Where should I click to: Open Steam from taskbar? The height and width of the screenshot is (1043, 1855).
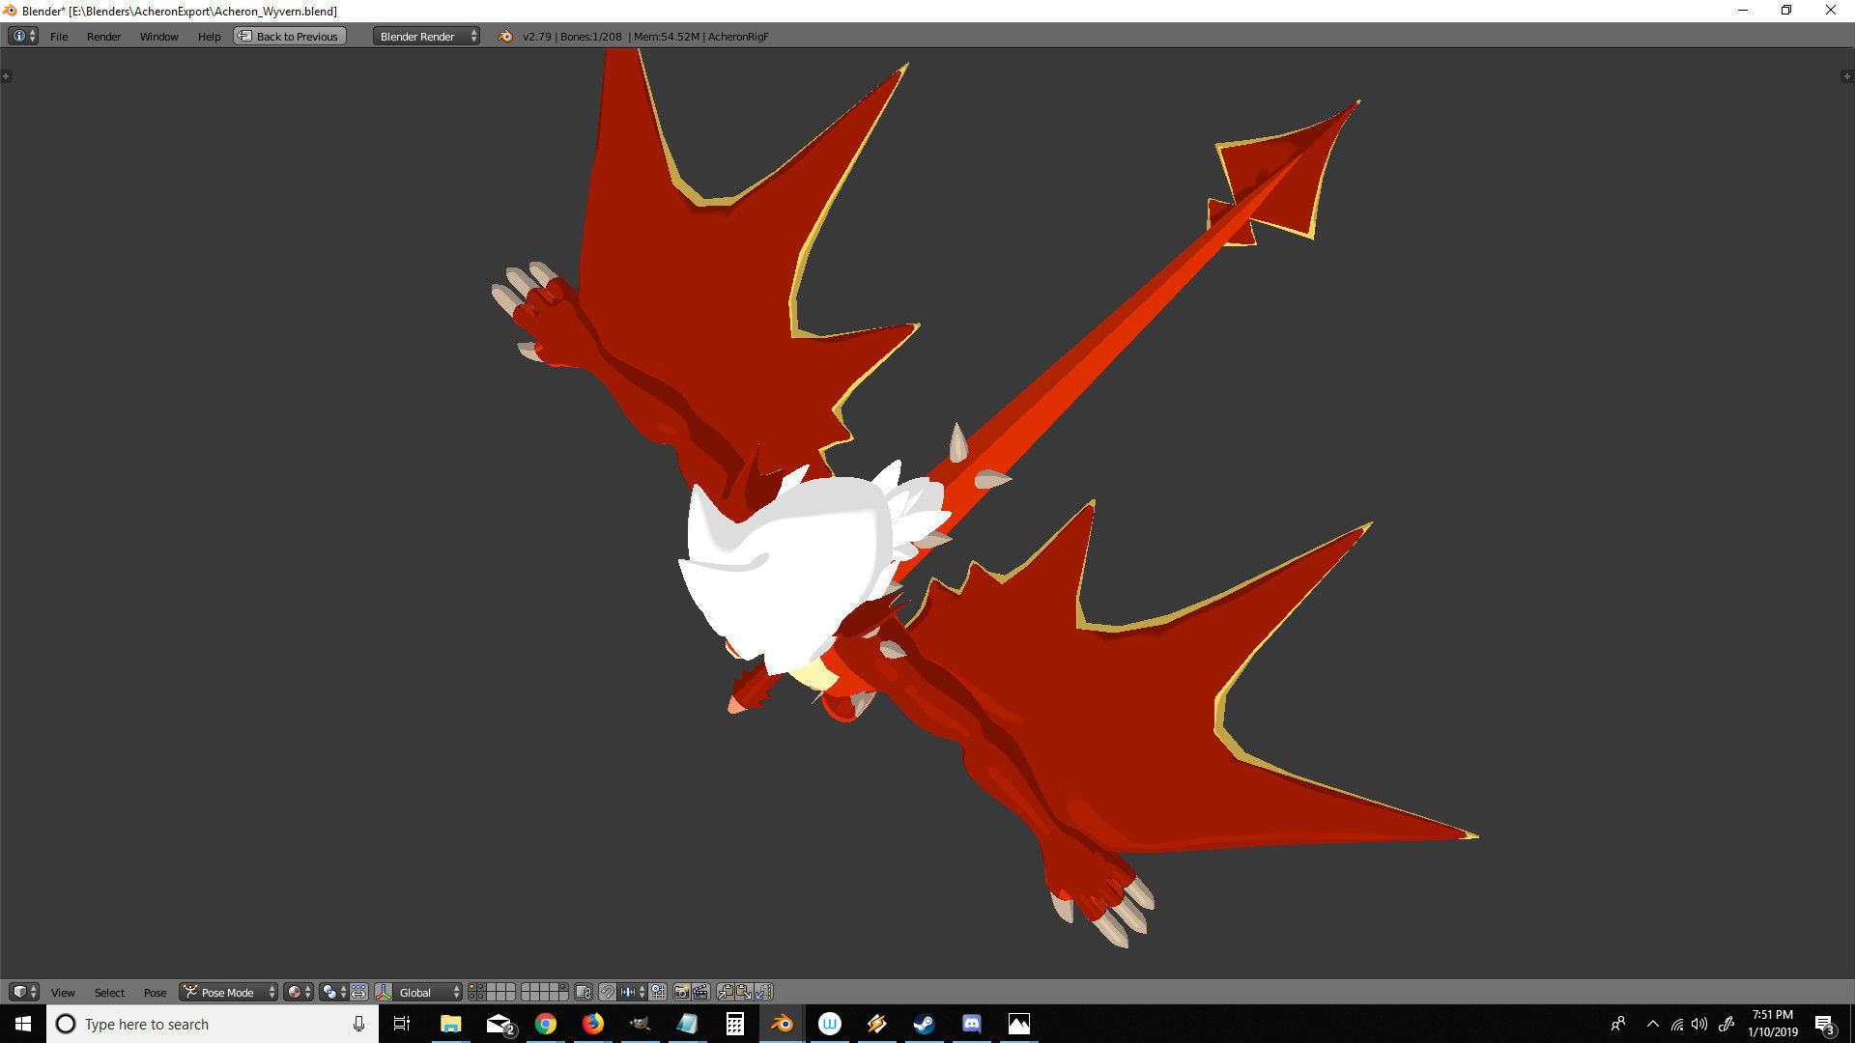(924, 1024)
